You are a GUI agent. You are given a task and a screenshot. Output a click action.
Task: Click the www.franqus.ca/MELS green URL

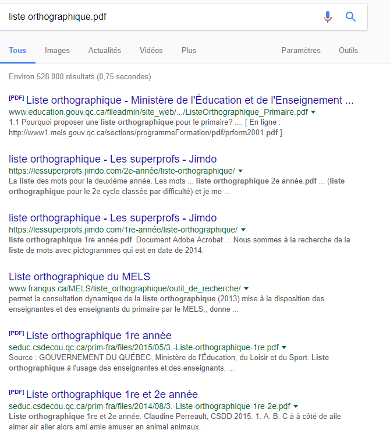point(125,288)
